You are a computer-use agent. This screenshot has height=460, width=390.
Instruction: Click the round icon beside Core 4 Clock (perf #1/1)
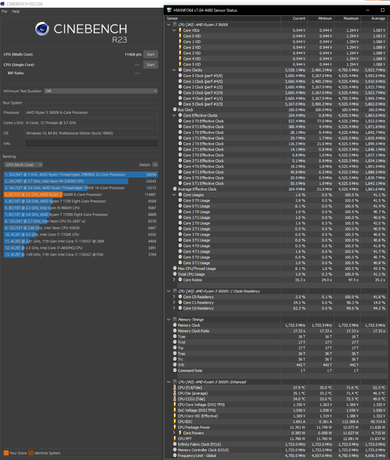pyautogui.click(x=180, y=99)
